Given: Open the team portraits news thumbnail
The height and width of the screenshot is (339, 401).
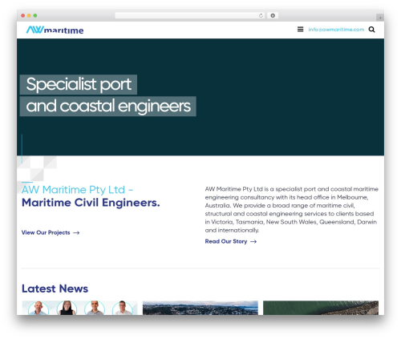Looking at the screenshot, I should 79,308.
